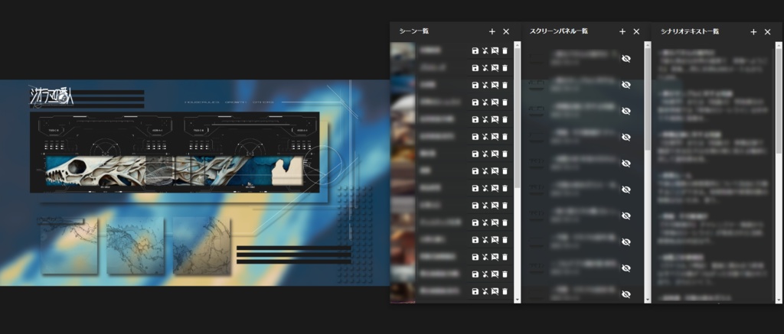
Task: Trash icon on the bottommost scene row
Action: (505, 291)
